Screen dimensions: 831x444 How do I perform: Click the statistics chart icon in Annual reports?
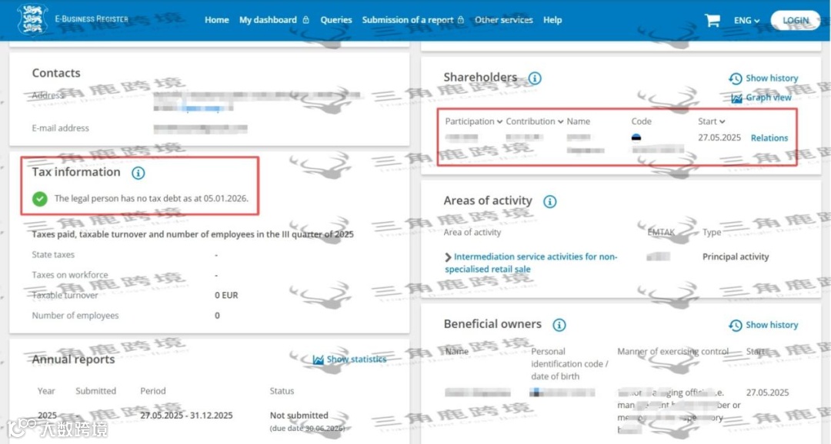318,360
